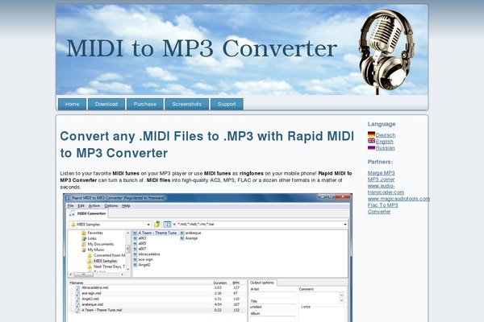The height and width of the screenshot is (322, 484).
Task: Click the UK flag icon
Action: [x=371, y=141]
